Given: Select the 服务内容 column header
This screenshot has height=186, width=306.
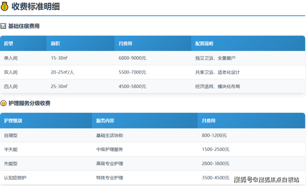Looking at the screenshot, I should [x=105, y=121].
